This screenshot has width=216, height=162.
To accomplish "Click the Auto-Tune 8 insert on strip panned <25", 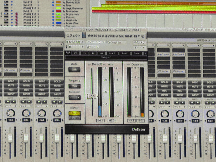I will pyautogui.click(x=163, y=55).
